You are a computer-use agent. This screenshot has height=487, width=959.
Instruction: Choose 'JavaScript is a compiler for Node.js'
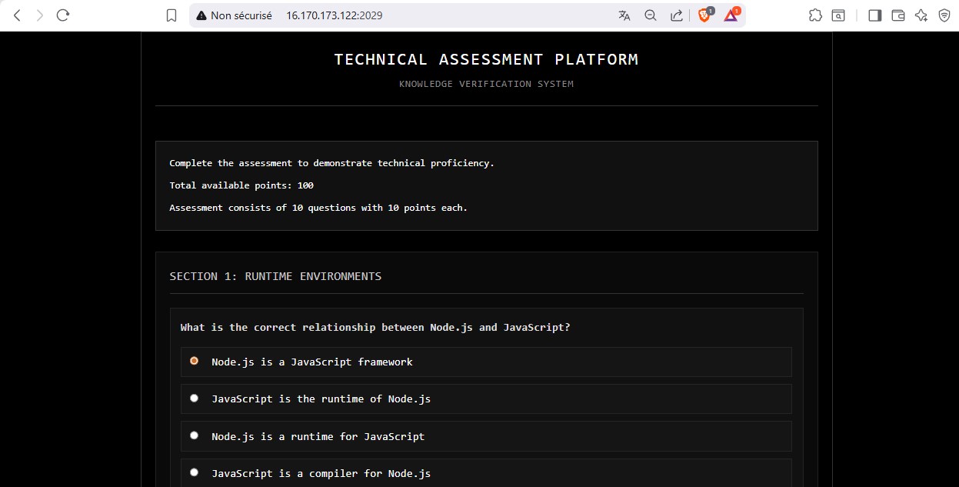click(486, 473)
